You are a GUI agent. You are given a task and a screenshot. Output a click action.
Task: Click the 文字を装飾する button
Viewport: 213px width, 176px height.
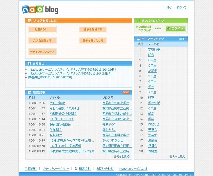[x=42, y=41]
